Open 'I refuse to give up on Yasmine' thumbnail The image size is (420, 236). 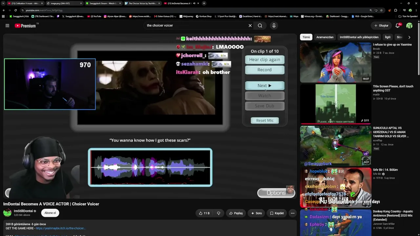[336, 62]
